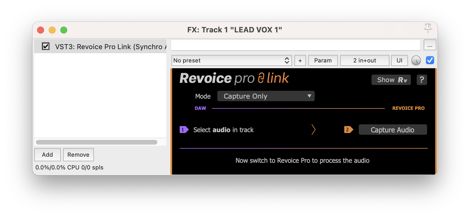The image size is (470, 218).
Task: Click the orange step 2 marker
Action: pyautogui.click(x=349, y=130)
